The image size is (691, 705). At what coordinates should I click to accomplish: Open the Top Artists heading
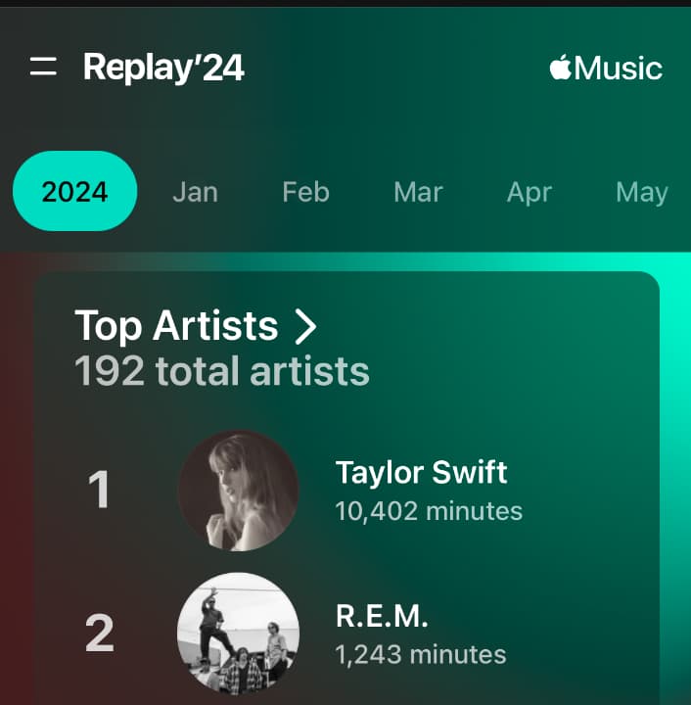(176, 326)
